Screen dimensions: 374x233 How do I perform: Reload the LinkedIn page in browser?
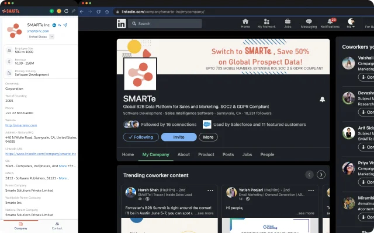click(x=99, y=12)
